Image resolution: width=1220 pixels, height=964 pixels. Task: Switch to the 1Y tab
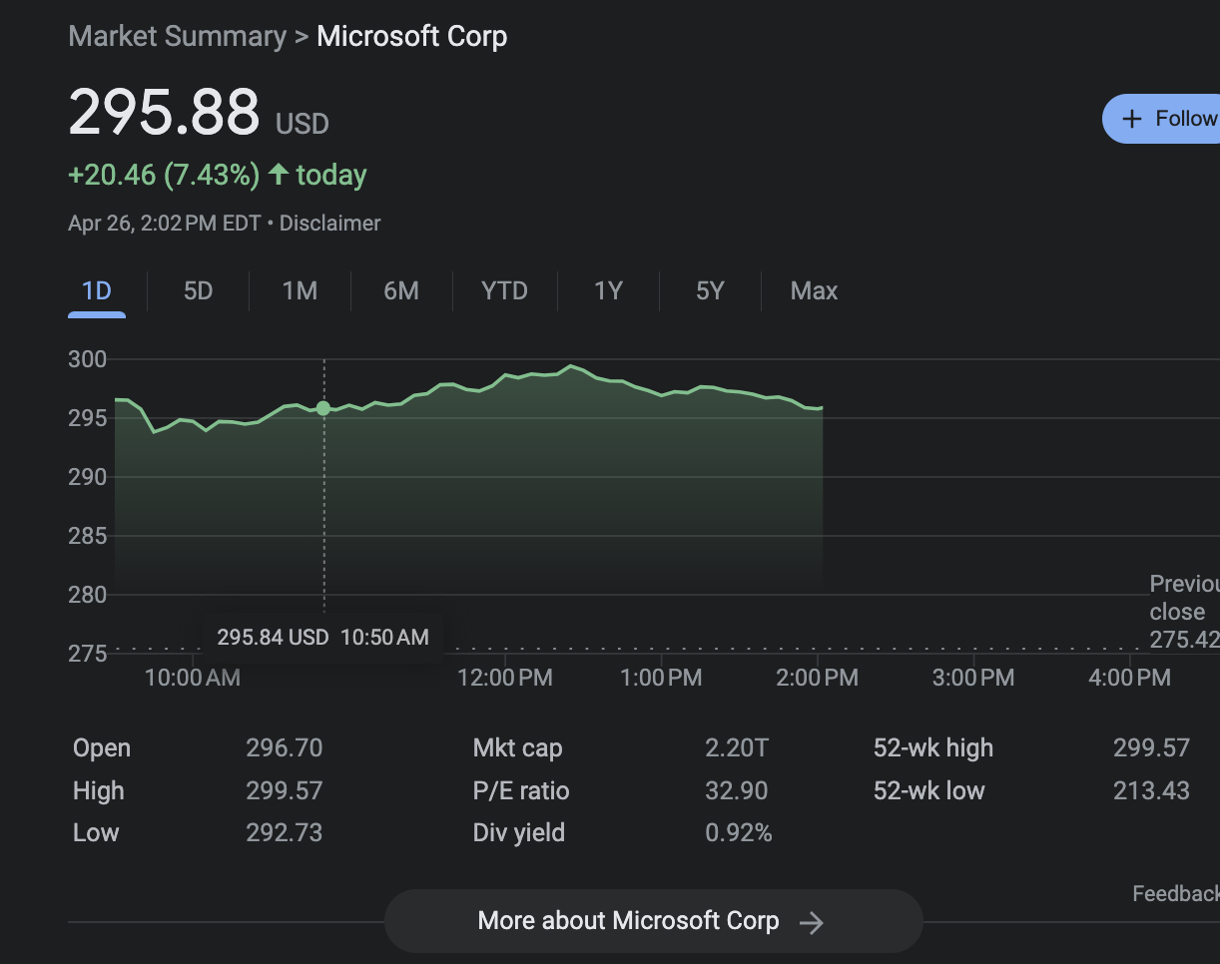(x=608, y=290)
